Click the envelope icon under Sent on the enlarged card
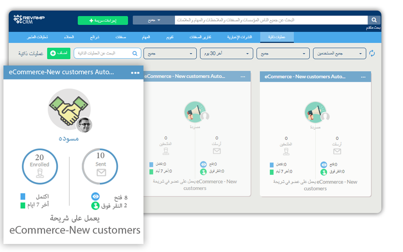This screenshot has height=252, width=403. [x=101, y=172]
